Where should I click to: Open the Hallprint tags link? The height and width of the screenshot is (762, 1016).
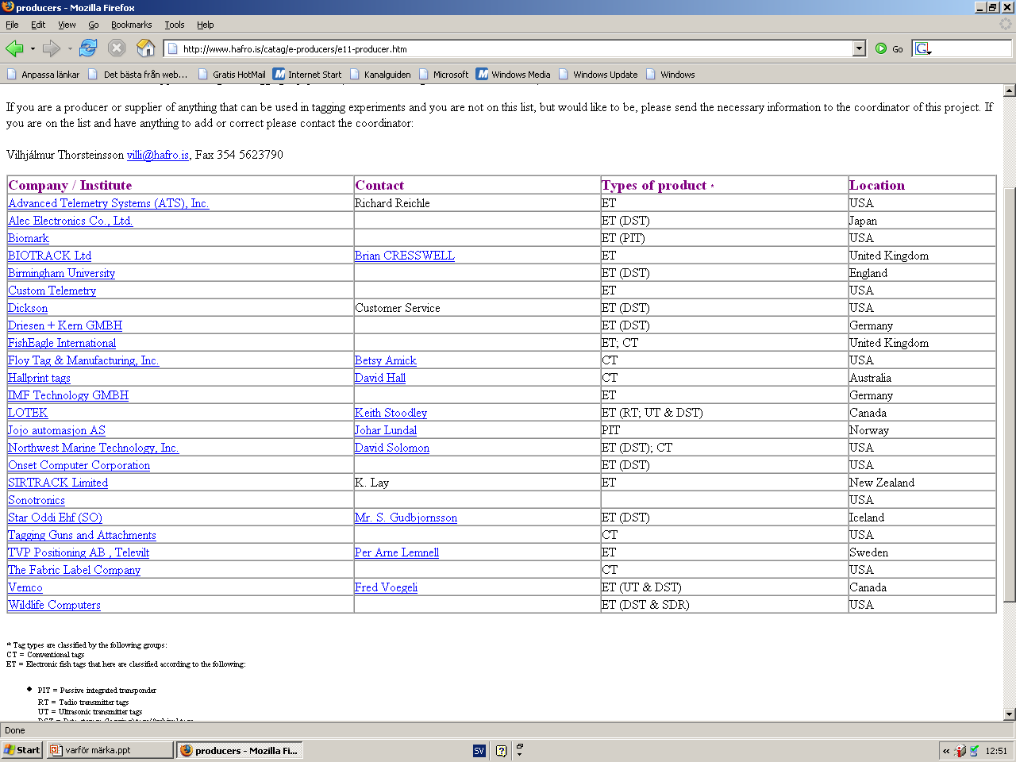[39, 378]
